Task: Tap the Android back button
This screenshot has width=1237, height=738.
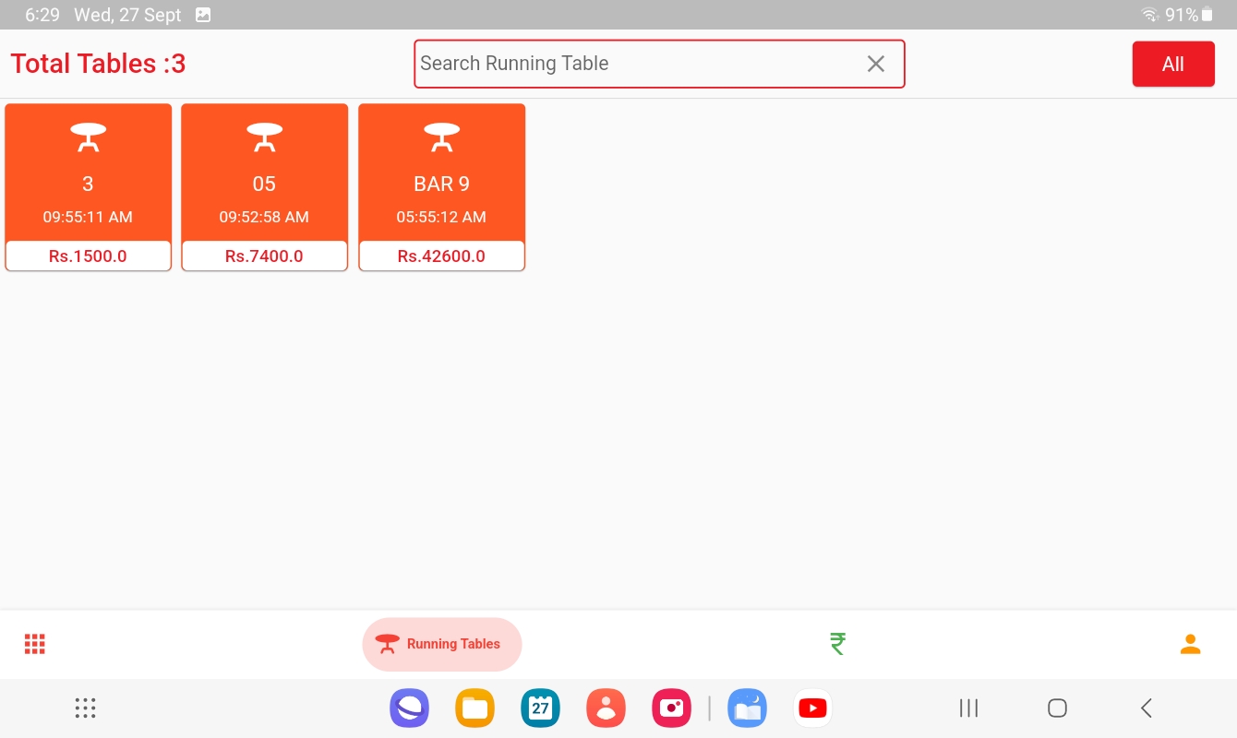Action: [1147, 708]
